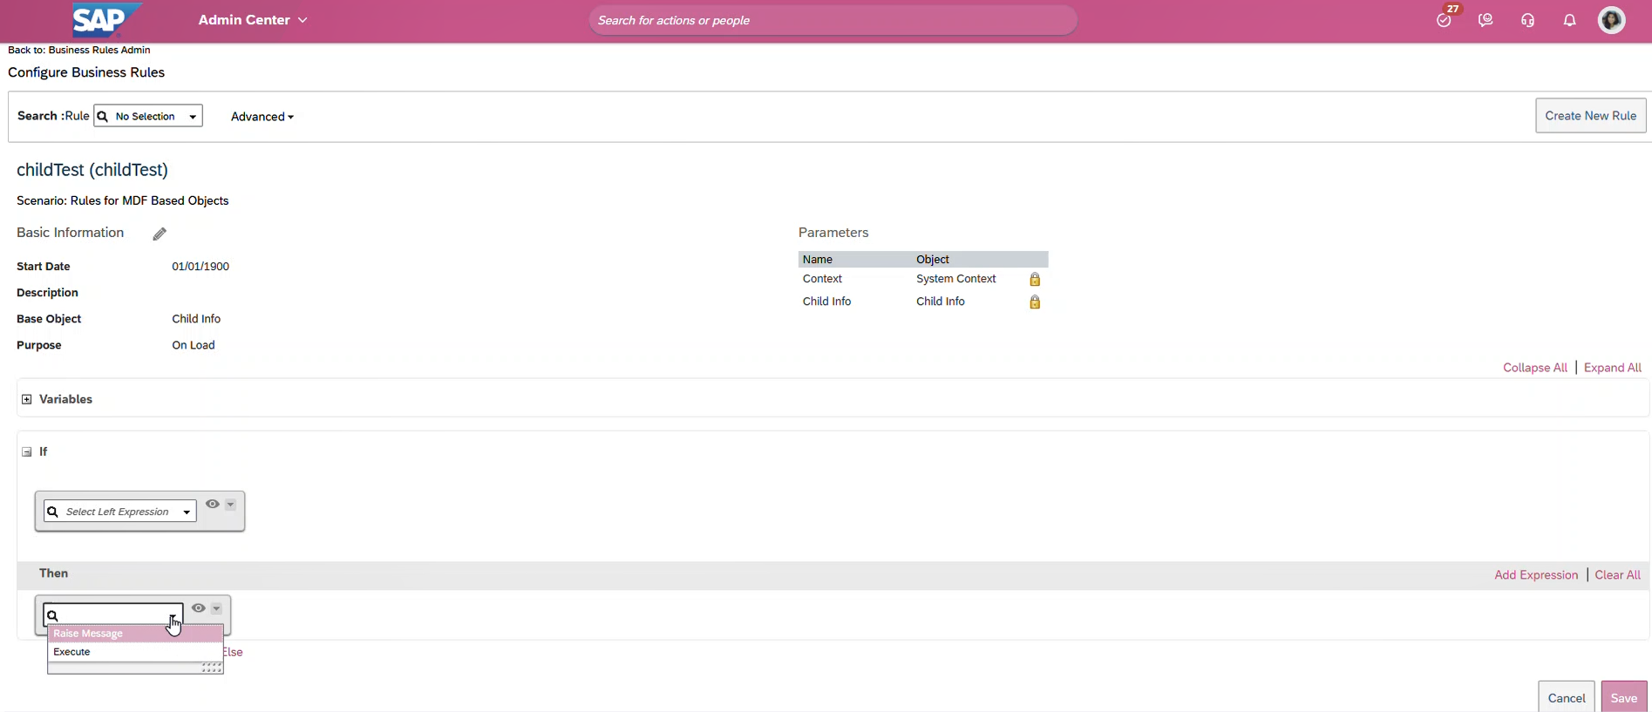Click into the Then expression search input
Viewport: 1652px width, 712px height.
click(112, 615)
